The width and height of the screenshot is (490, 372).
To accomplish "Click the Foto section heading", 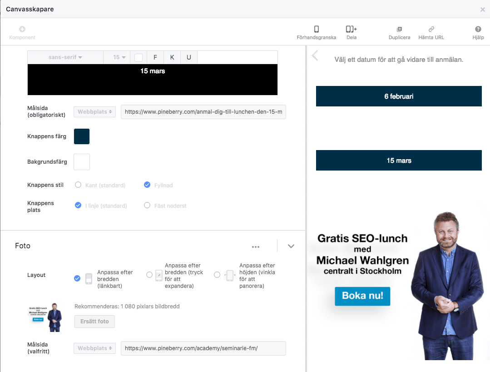I will tap(23, 246).
